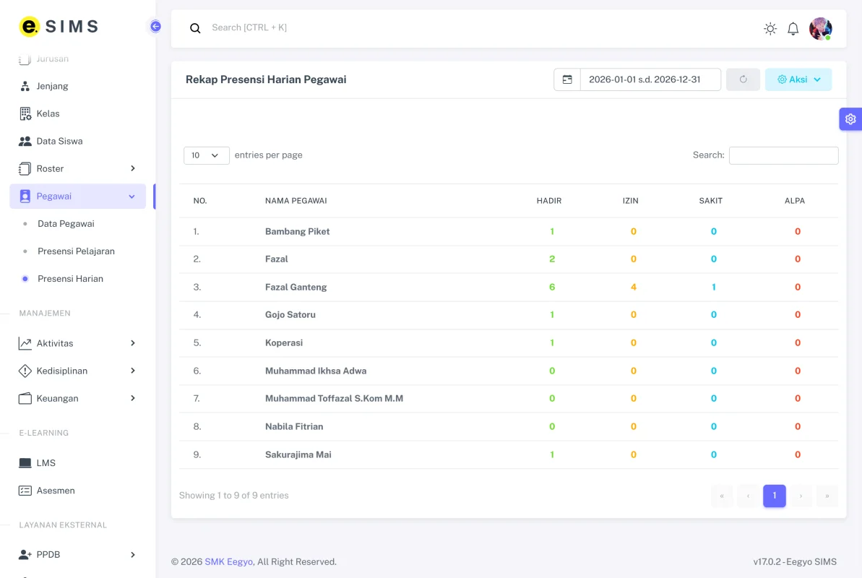Change the entries per page selector

tap(206, 155)
